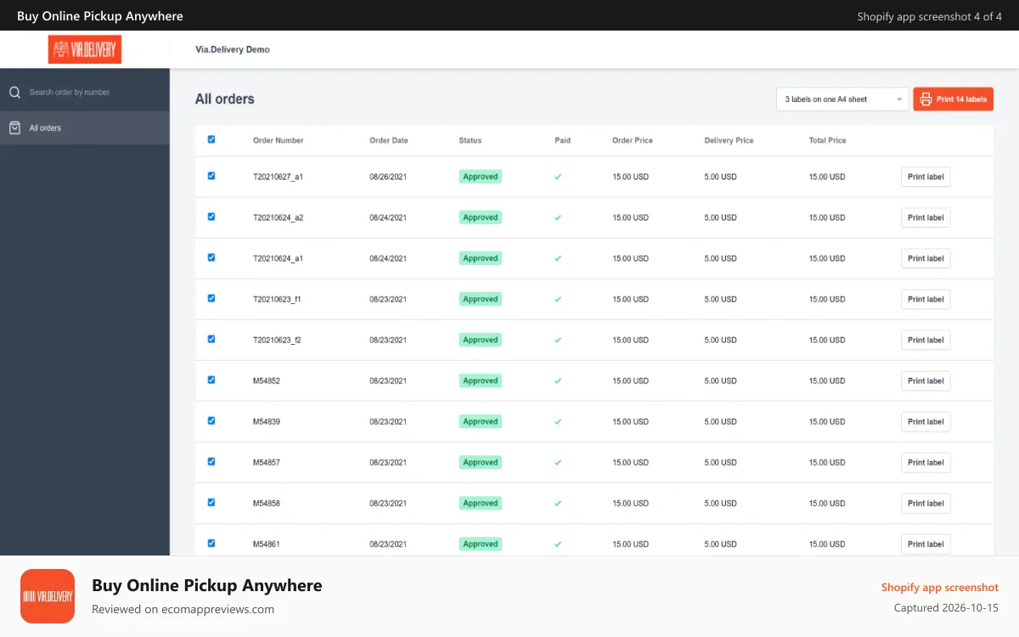Print label for order M54857

click(926, 462)
